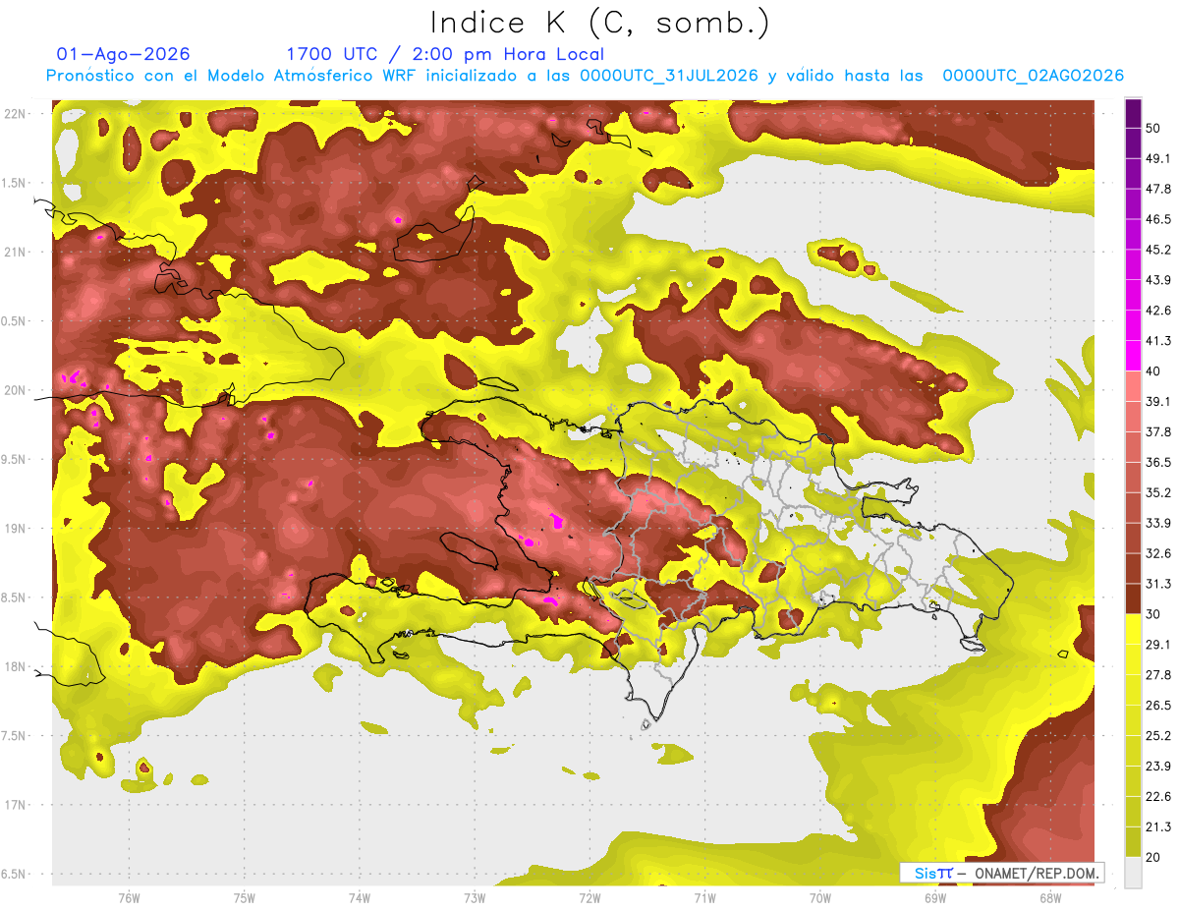Viewport: 1179px width, 911px height.
Task: Click the colorbar value "39.1"
Action: (1158, 402)
